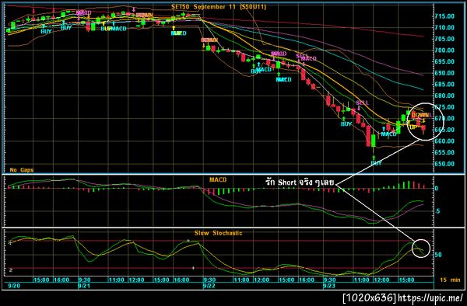Select the 9/21 date label
Screen dimensions: 467x306
tap(83, 286)
